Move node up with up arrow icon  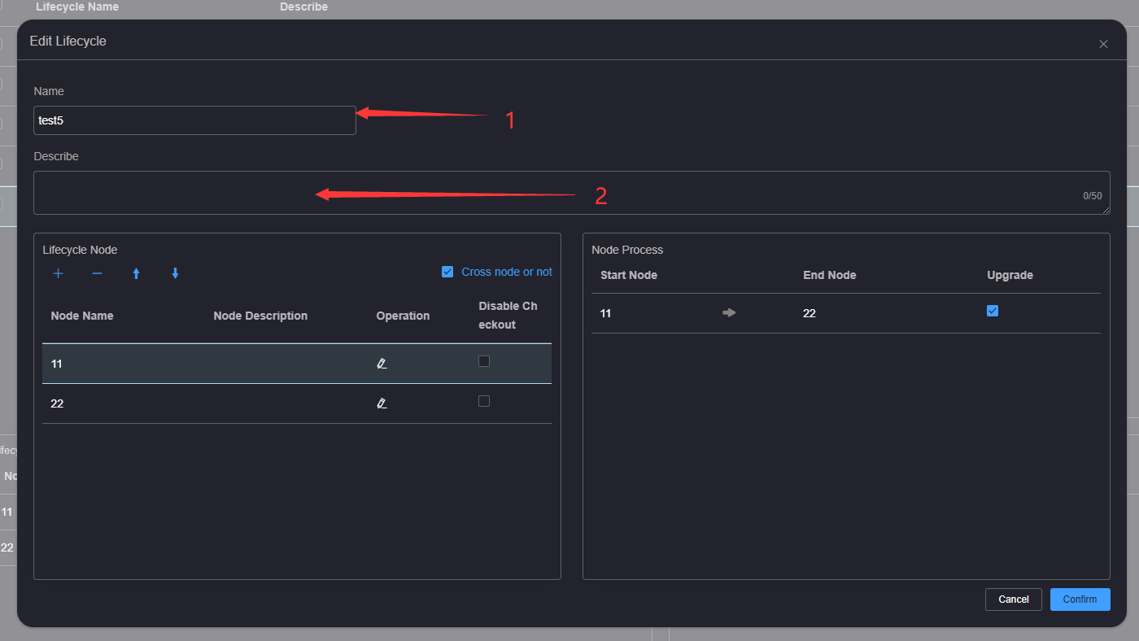(136, 273)
